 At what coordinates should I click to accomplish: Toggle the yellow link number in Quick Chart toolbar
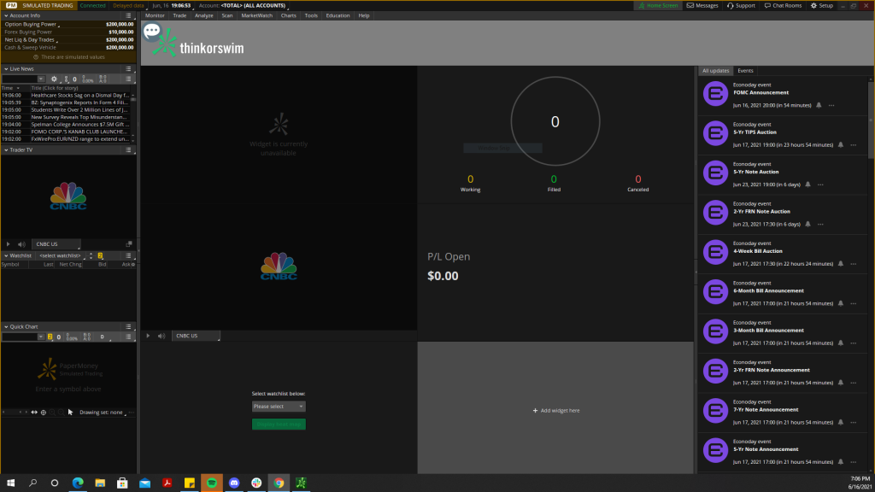tap(50, 337)
